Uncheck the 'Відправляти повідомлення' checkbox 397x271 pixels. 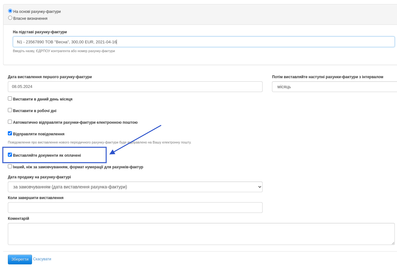[x=10, y=133]
